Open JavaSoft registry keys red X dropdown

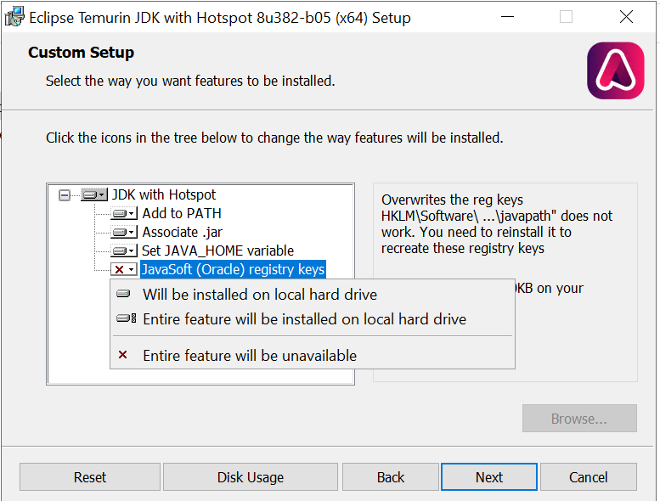tap(124, 270)
